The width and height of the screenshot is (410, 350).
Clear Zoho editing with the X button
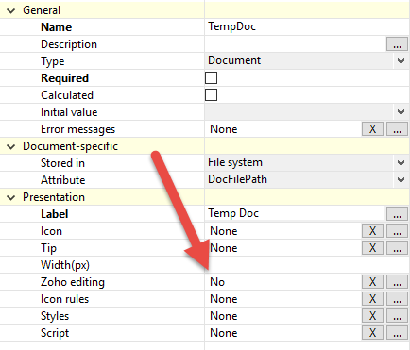point(372,282)
